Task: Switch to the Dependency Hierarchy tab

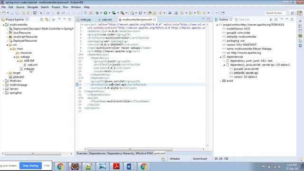Action: (x=121, y=153)
